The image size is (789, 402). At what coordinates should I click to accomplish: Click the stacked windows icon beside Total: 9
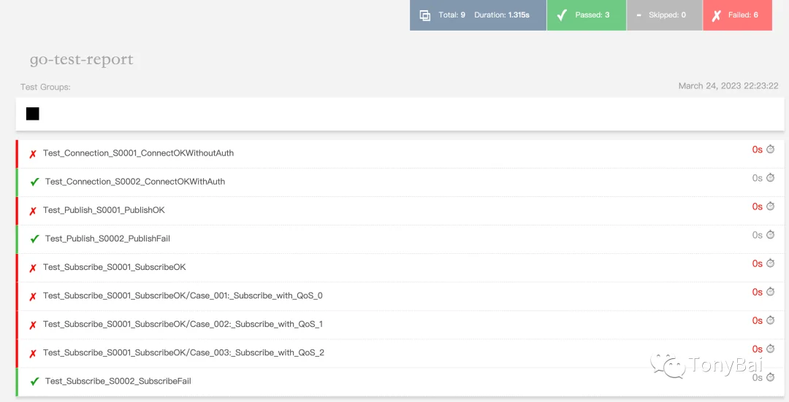[x=424, y=15]
